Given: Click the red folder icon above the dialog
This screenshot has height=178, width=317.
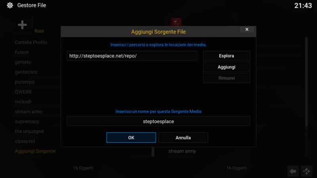Looking at the screenshot, I should (x=176, y=22).
